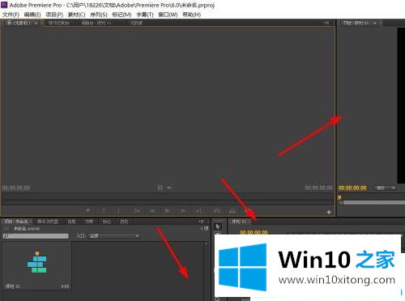Click the drag video only icon

click(160, 187)
